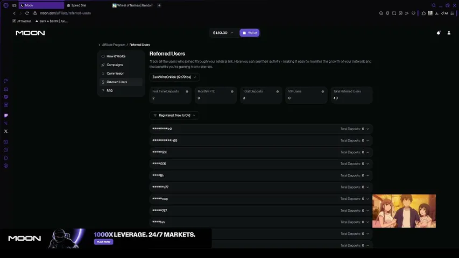The image size is (459, 258).
Task: Go to Affiliate Program breadcrumb link
Action: pyautogui.click(x=114, y=45)
